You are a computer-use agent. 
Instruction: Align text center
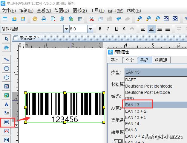click(151, 29)
